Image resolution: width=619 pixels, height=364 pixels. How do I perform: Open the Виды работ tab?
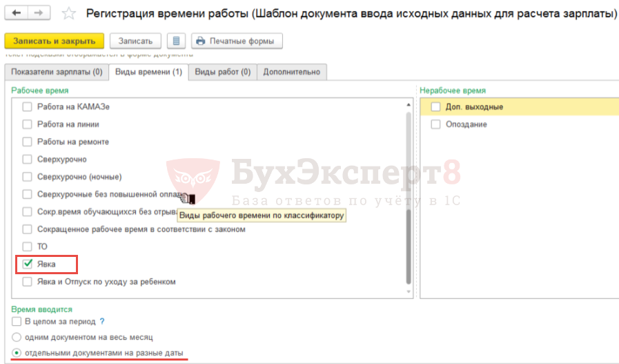pyautogui.click(x=222, y=72)
